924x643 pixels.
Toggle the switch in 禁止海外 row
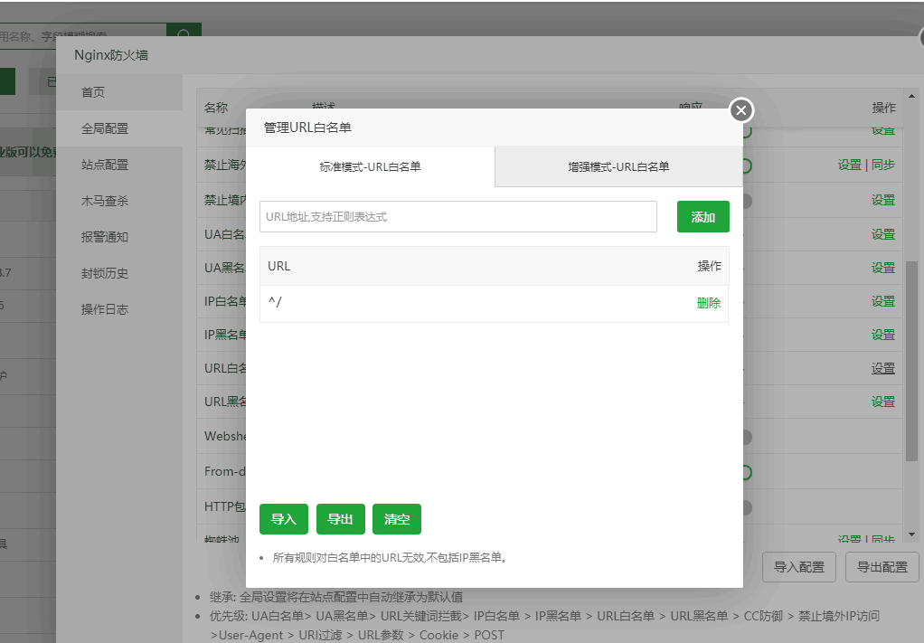(x=747, y=166)
